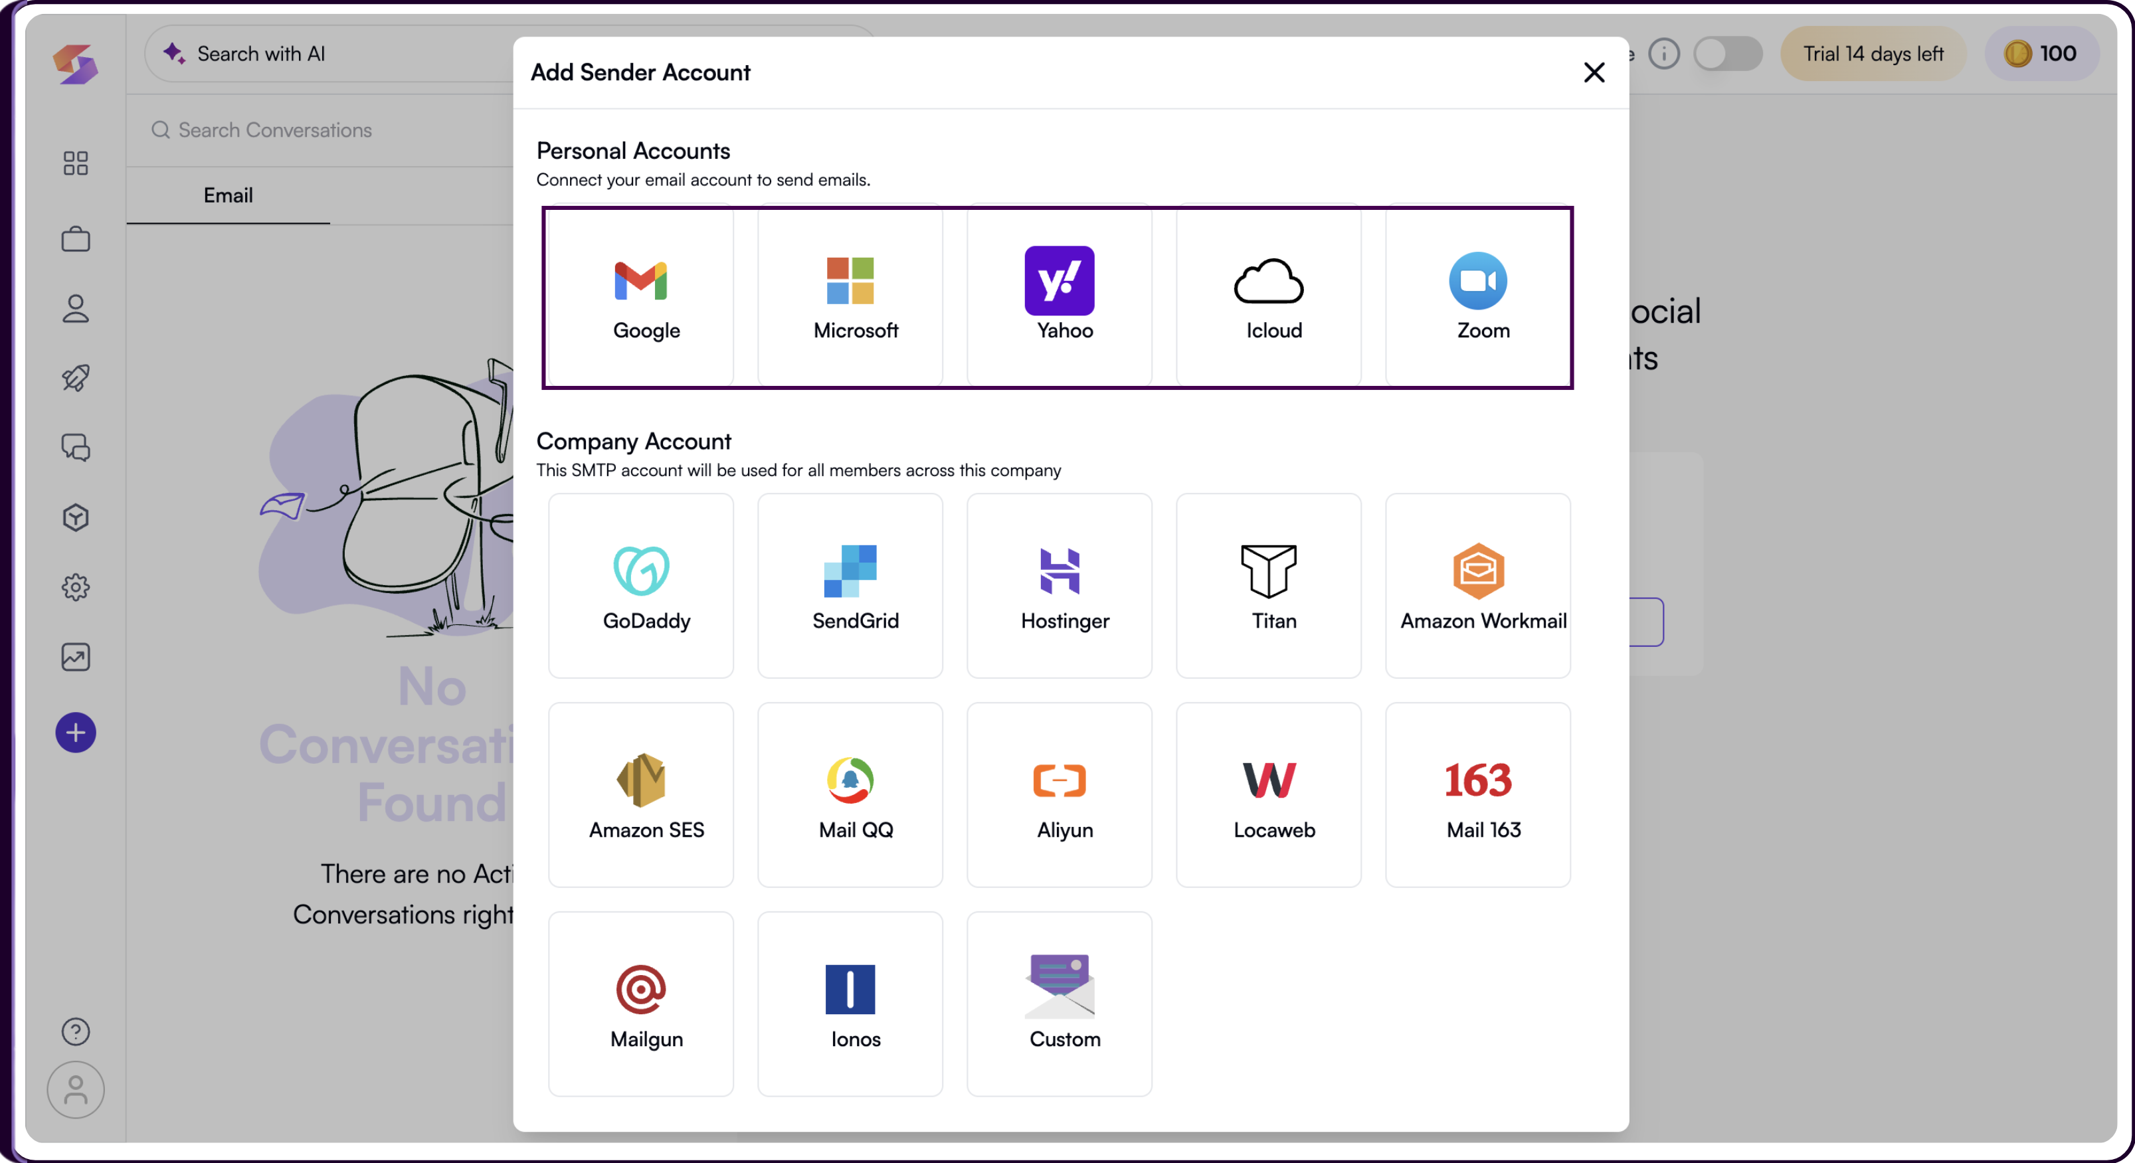Open the briefcase section in sidebar
The image size is (2135, 1163).
tap(76, 240)
